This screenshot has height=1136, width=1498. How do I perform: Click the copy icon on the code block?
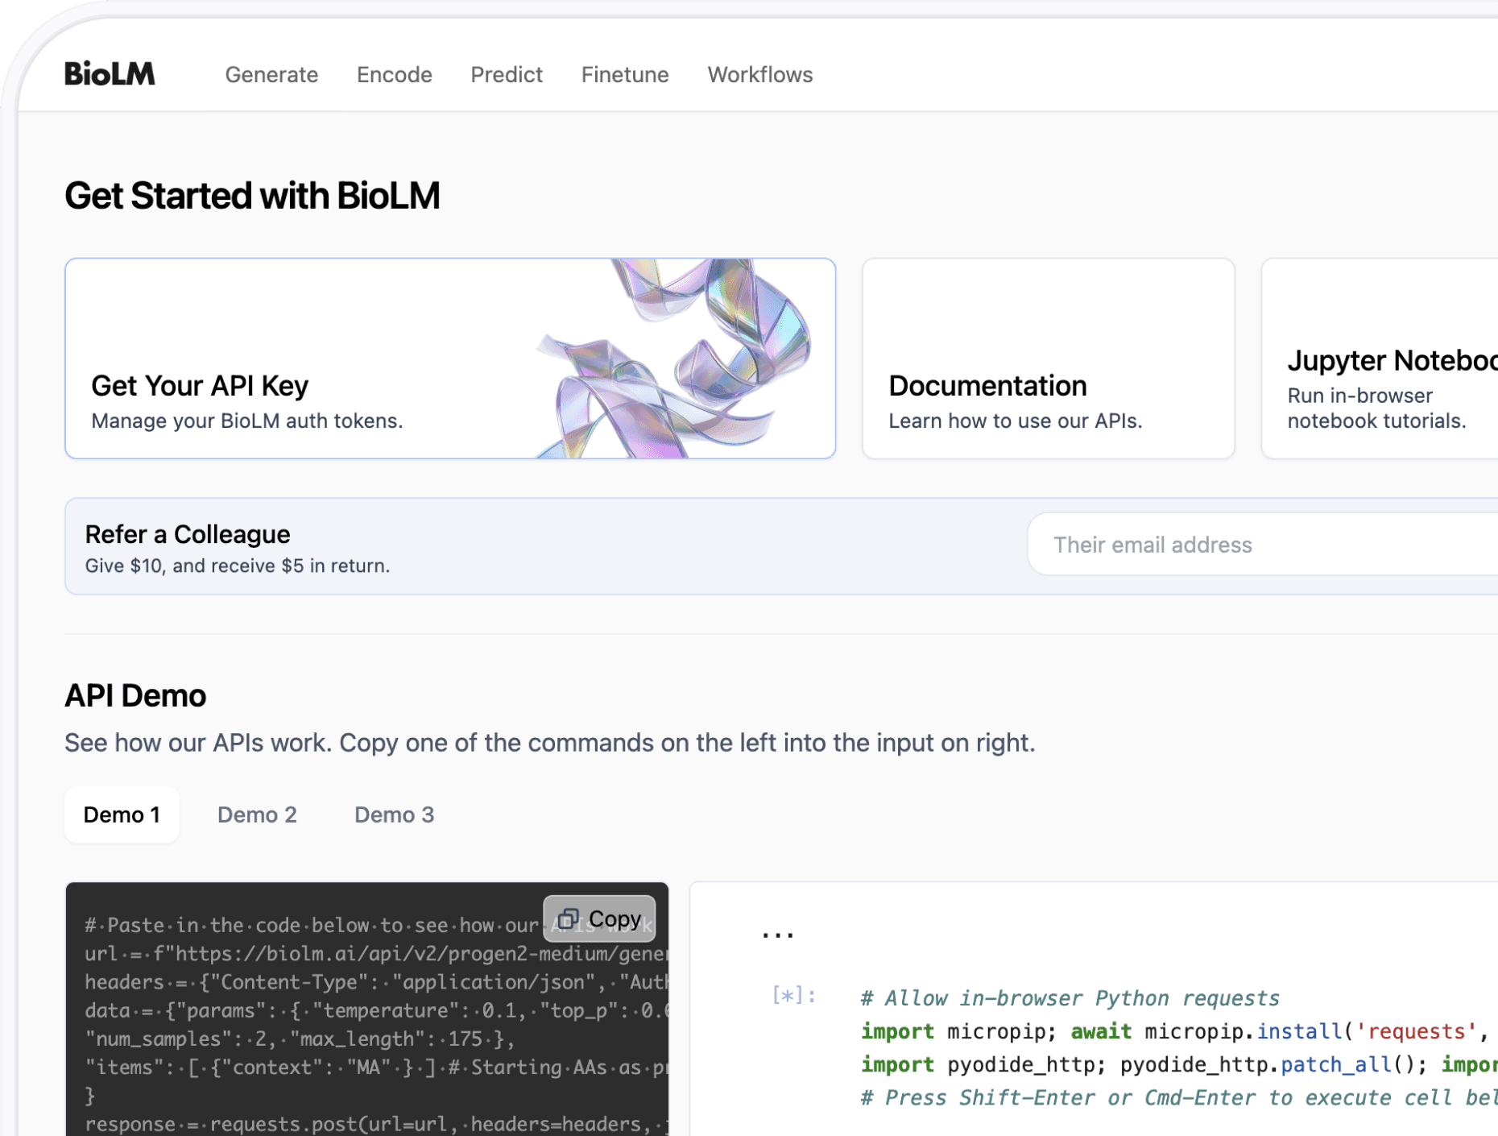click(569, 918)
